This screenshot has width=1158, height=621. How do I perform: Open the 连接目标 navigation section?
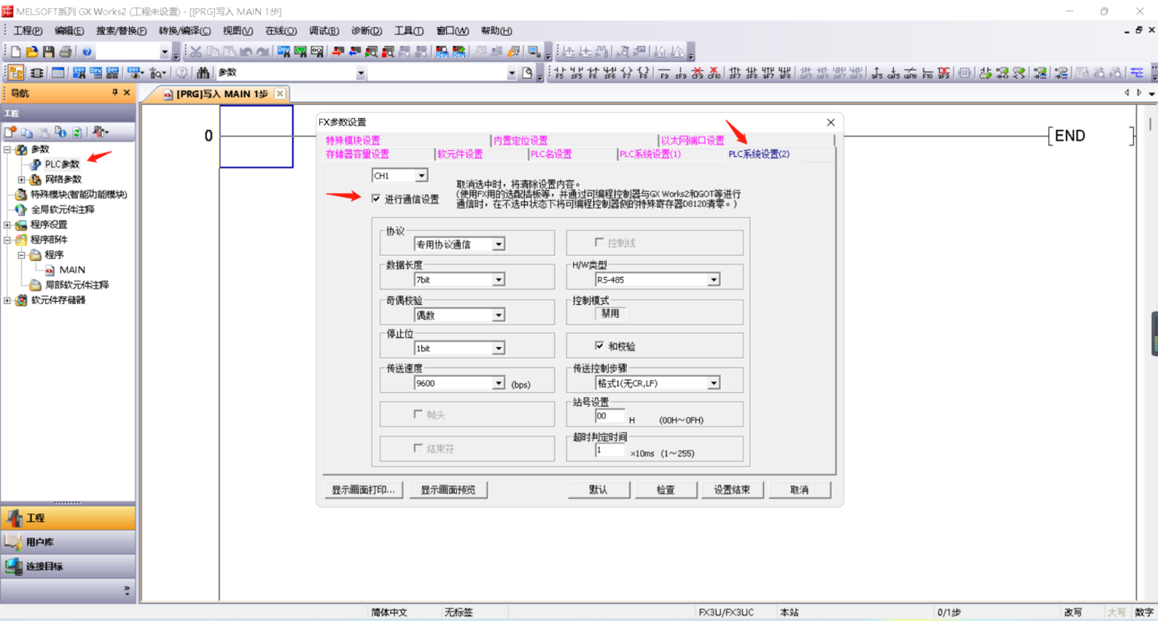point(68,566)
